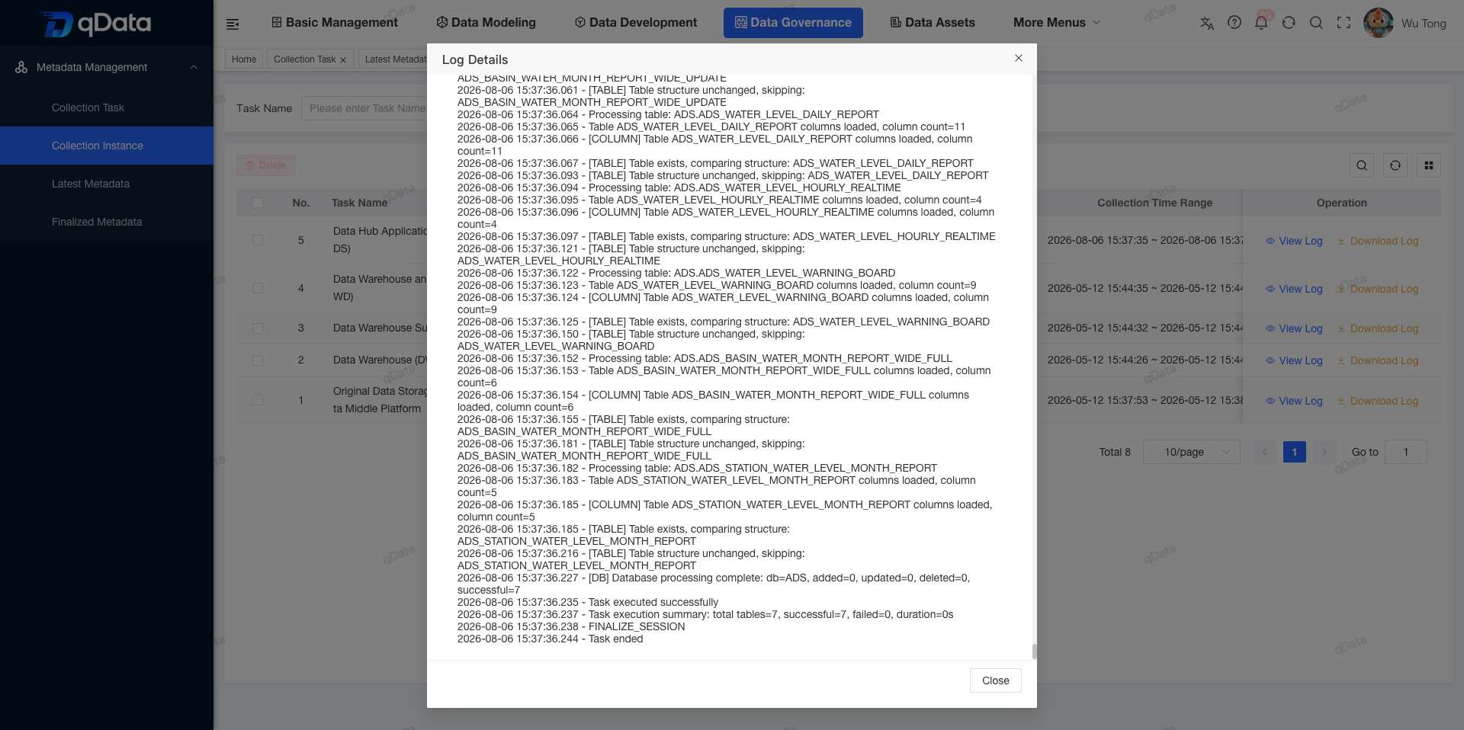The height and width of the screenshot is (730, 1464).
Task: Toggle fullscreen mode icon
Action: tap(1344, 23)
